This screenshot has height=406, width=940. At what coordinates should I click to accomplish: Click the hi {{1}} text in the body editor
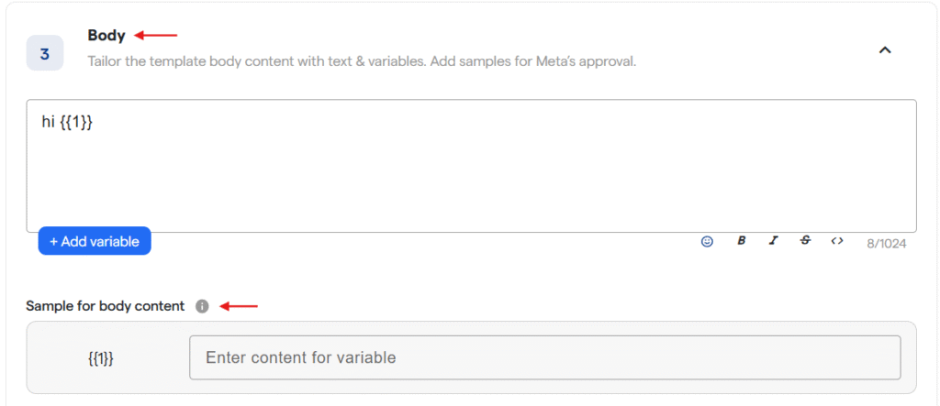coord(67,122)
